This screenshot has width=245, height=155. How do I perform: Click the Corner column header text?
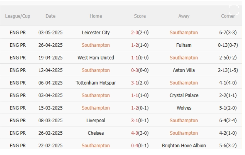(x=228, y=16)
